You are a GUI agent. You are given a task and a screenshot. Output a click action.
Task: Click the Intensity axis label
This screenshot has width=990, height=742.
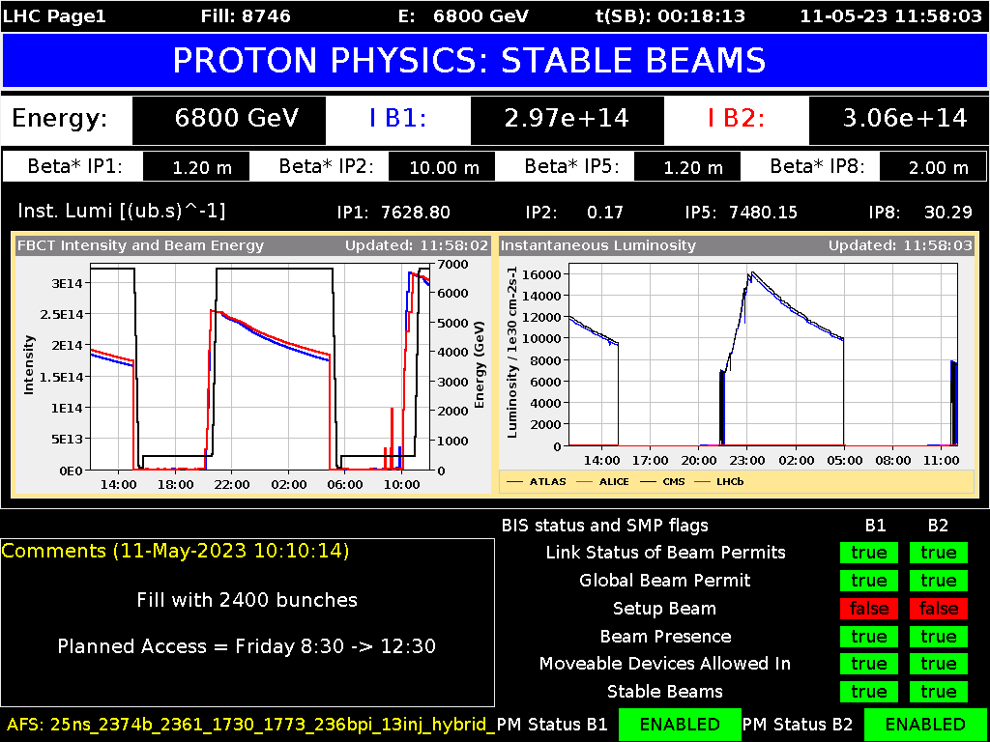pyautogui.click(x=28, y=365)
